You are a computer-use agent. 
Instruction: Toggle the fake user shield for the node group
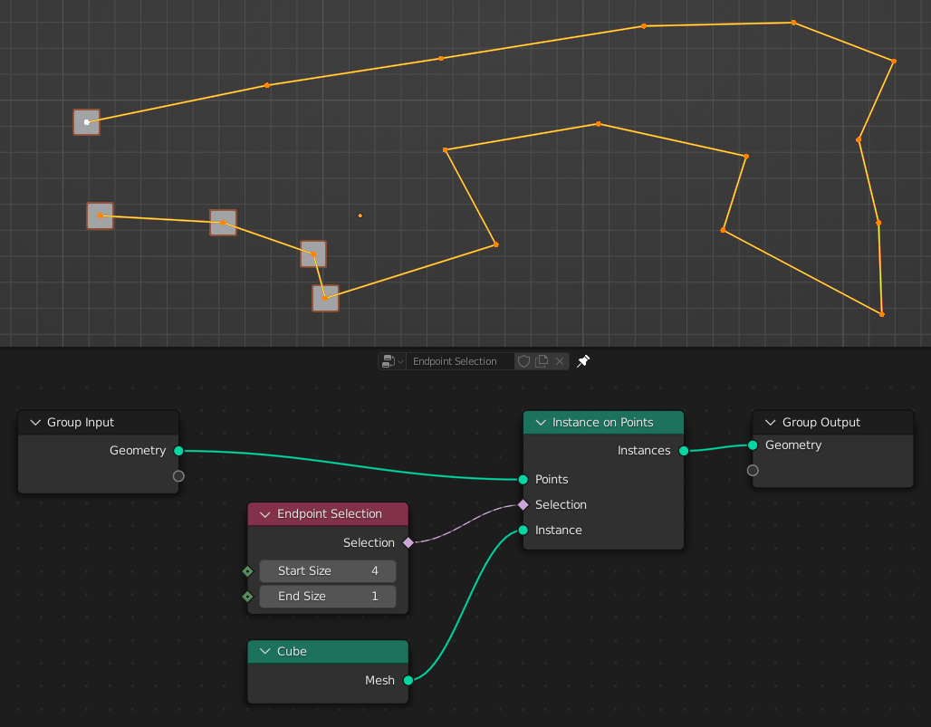click(523, 360)
